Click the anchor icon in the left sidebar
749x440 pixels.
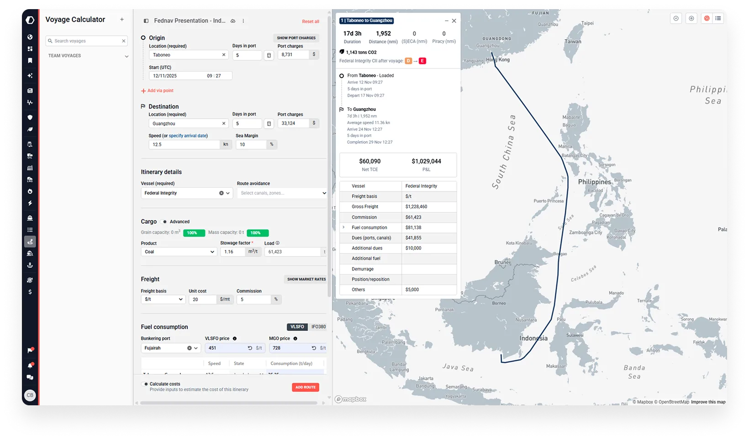(30, 265)
